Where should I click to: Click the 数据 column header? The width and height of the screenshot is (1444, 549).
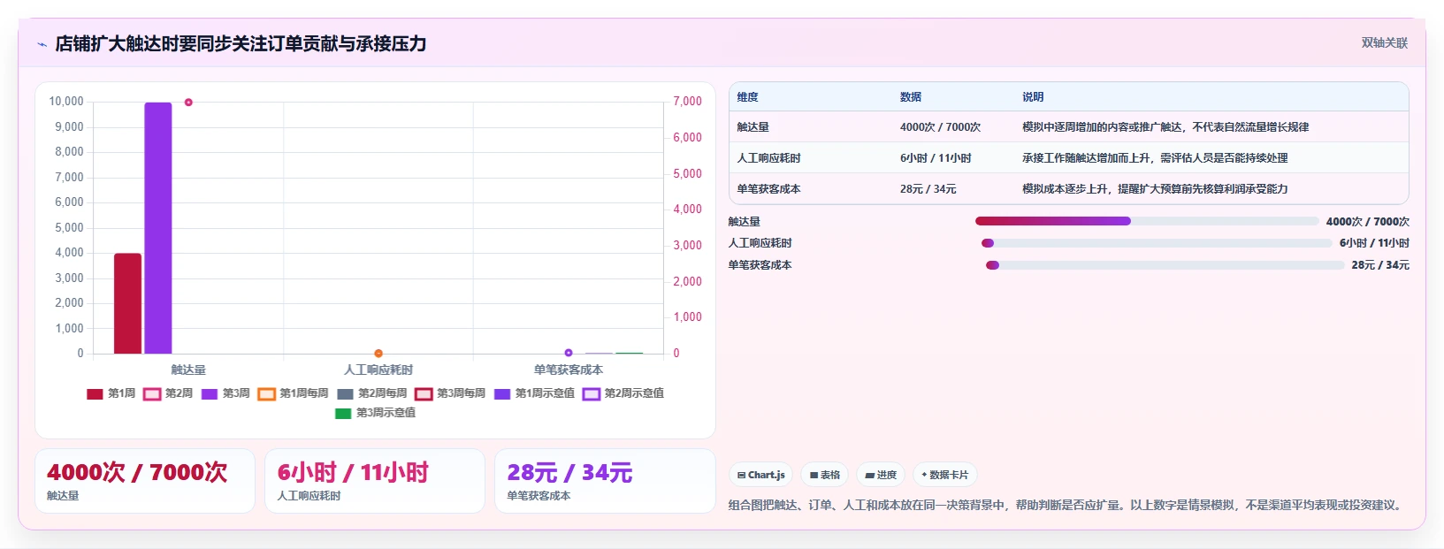pyautogui.click(x=911, y=97)
